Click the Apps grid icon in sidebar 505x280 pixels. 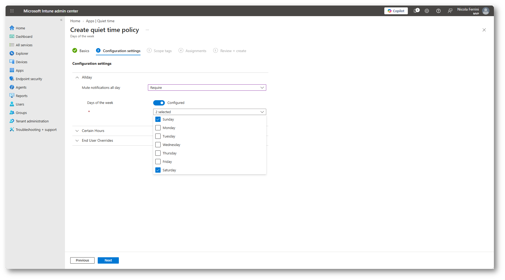[12, 70]
